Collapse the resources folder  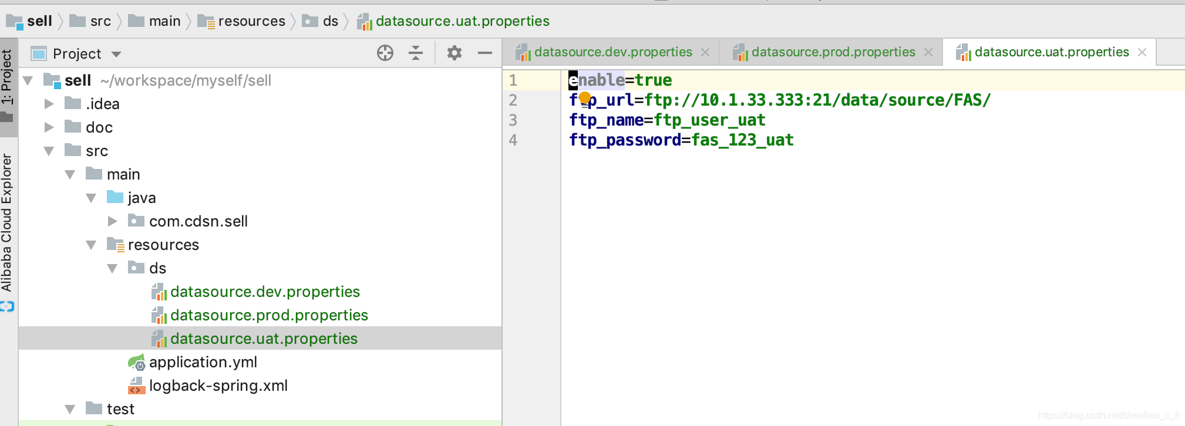click(92, 245)
